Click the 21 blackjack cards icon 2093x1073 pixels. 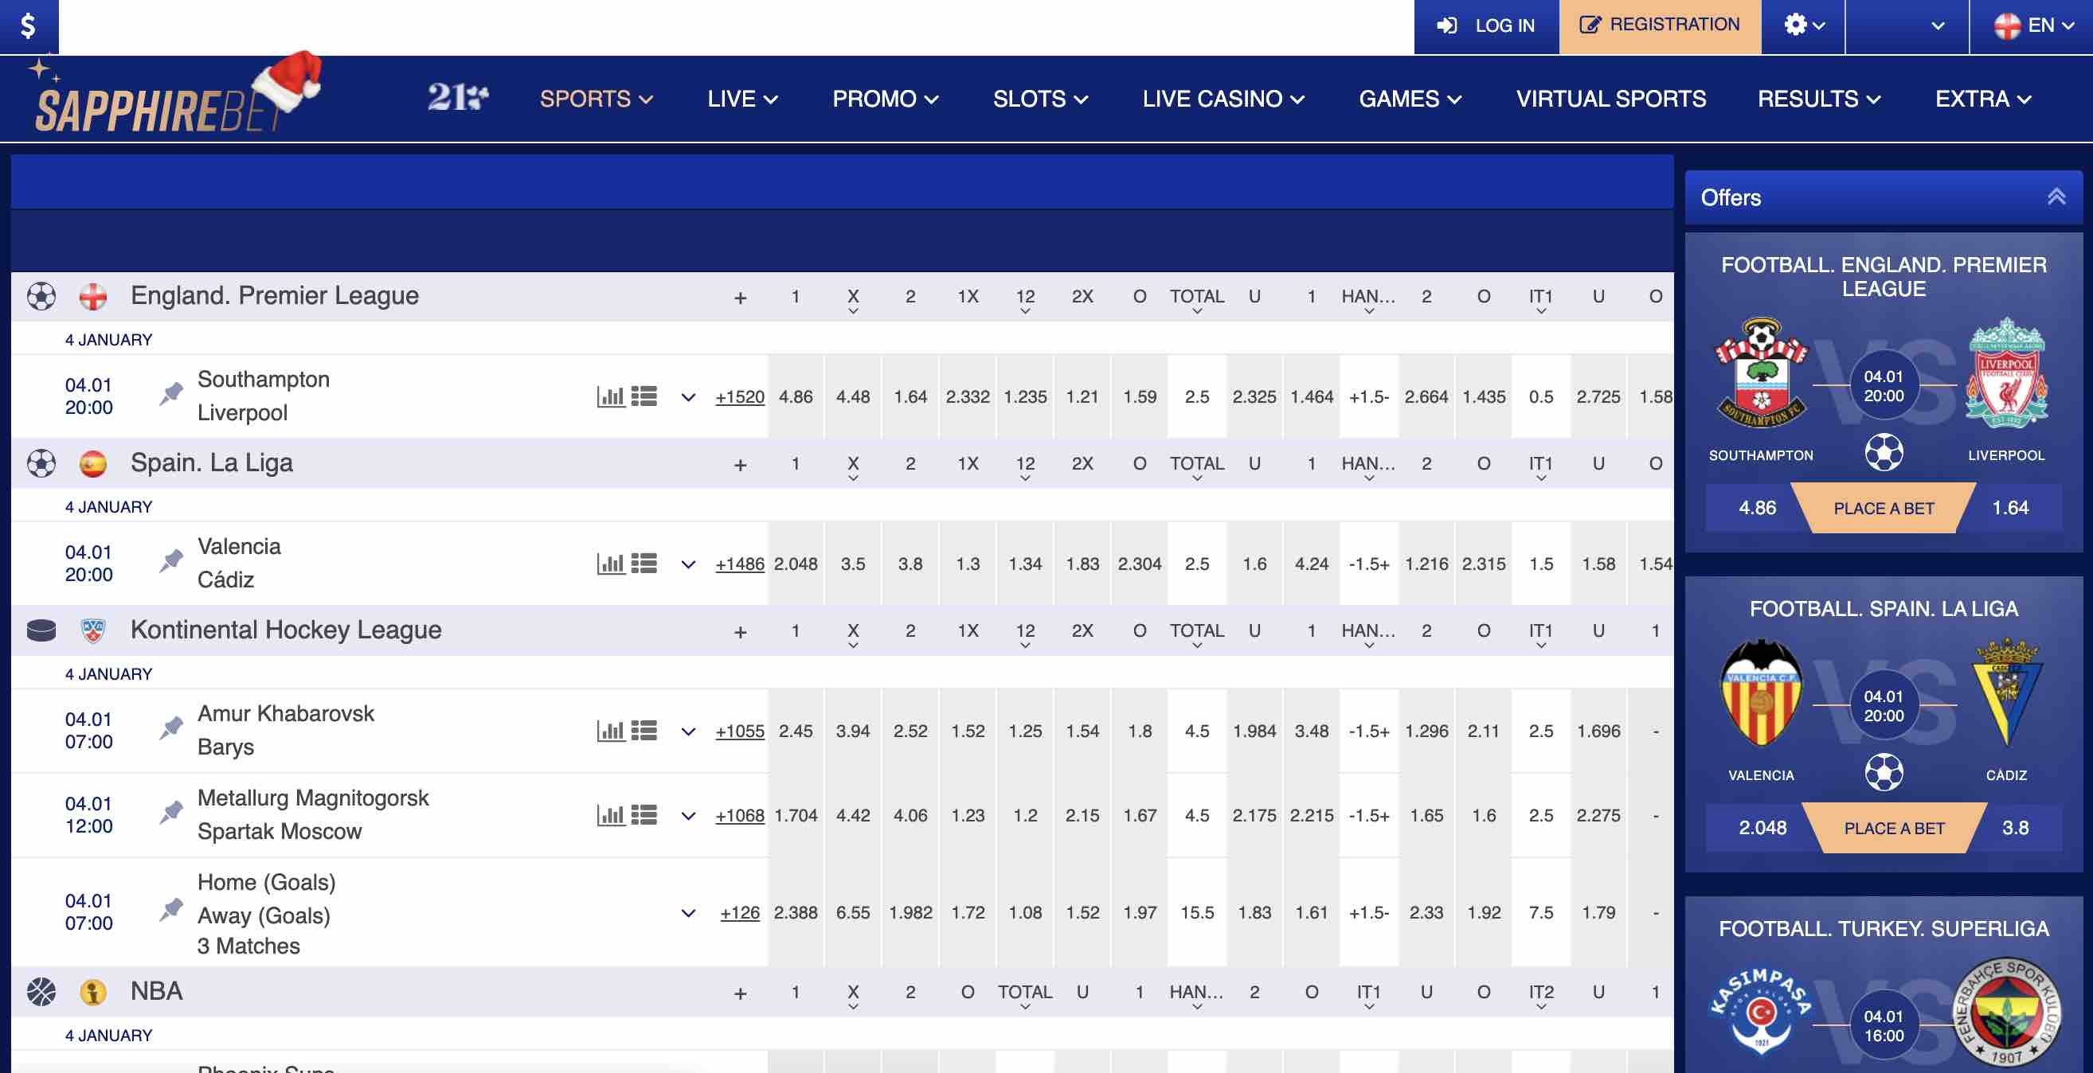point(458,98)
